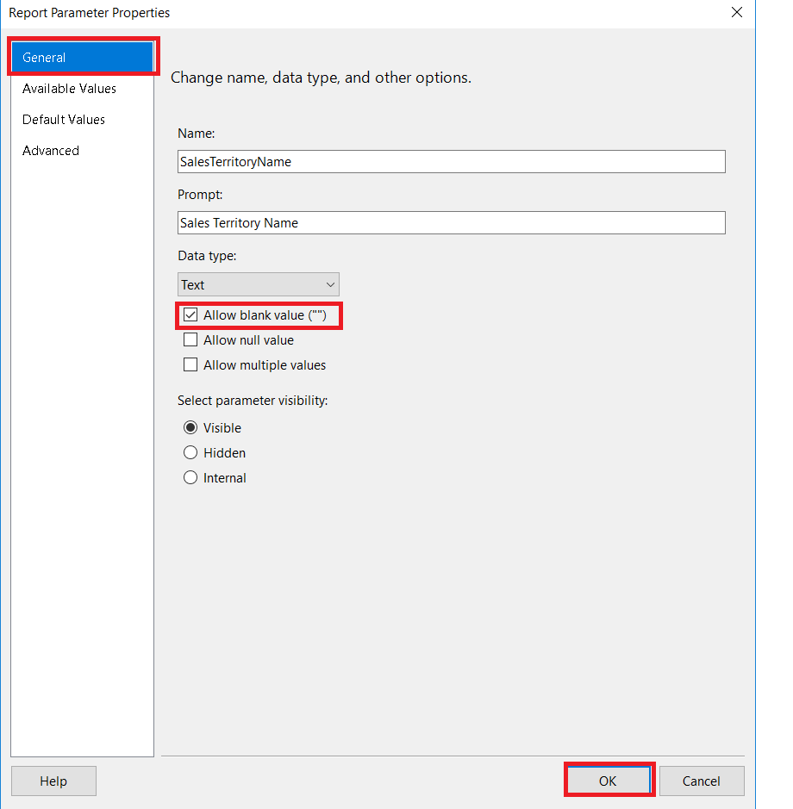The height and width of the screenshot is (809, 793).
Task: Click the Prompt text field
Action: [x=451, y=223]
